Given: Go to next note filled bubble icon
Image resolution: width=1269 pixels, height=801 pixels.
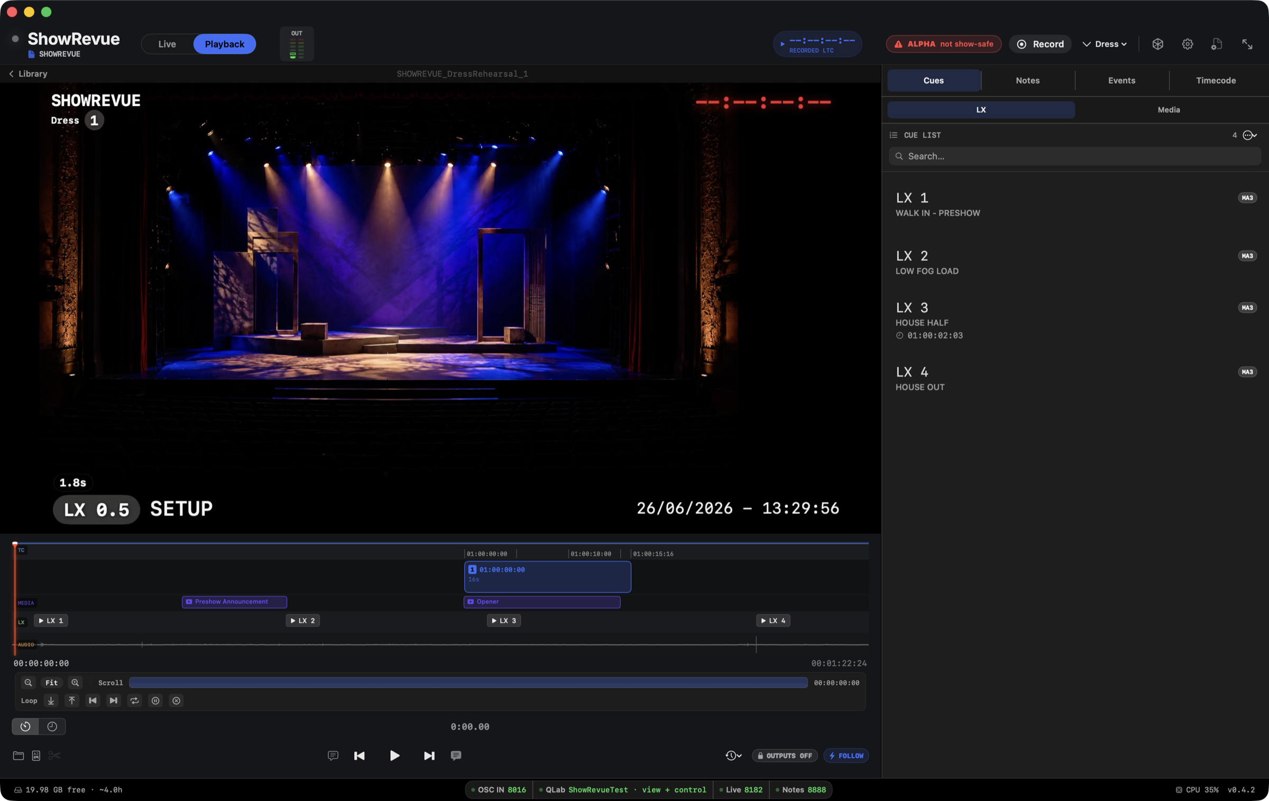Looking at the screenshot, I should point(456,756).
